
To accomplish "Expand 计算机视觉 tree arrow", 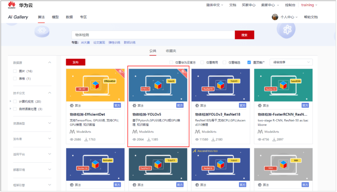I will pyautogui.click(x=10, y=101).
